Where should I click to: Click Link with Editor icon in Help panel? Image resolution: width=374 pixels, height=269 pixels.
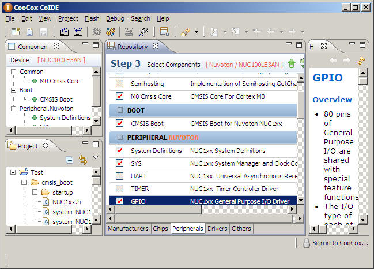coord(361,60)
